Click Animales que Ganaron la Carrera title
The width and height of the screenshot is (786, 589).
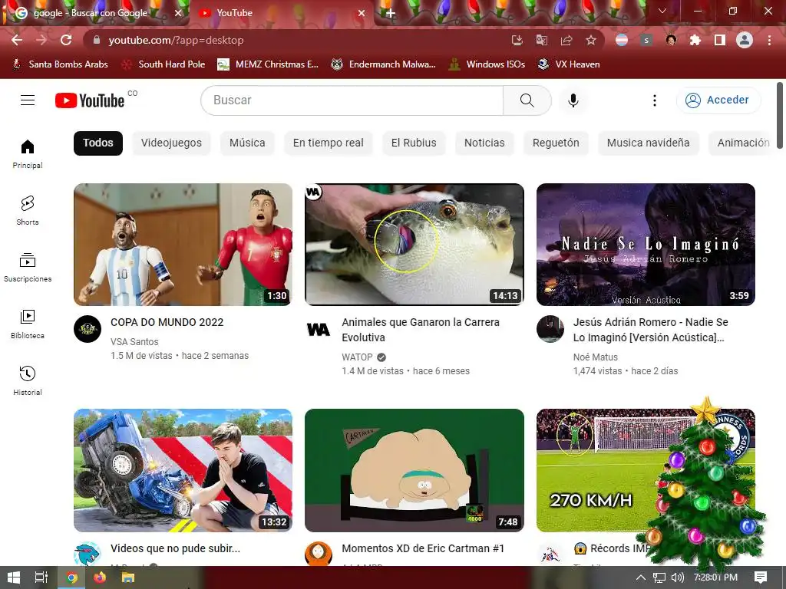click(421, 330)
